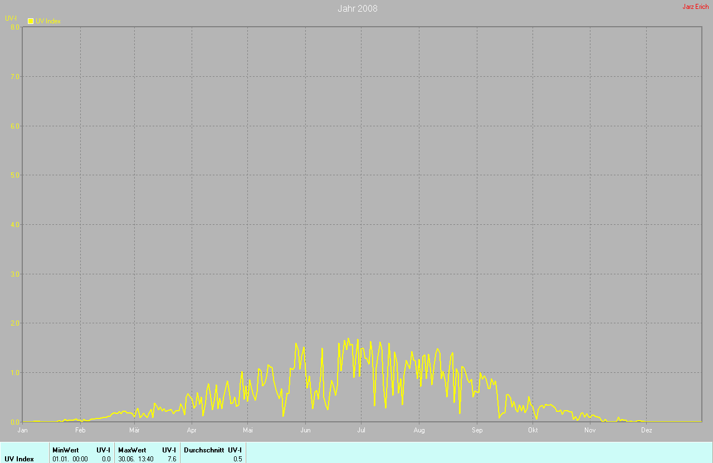Image resolution: width=713 pixels, height=463 pixels.
Task: Click the 'MaxWert' column header
Action: pyautogui.click(x=132, y=450)
